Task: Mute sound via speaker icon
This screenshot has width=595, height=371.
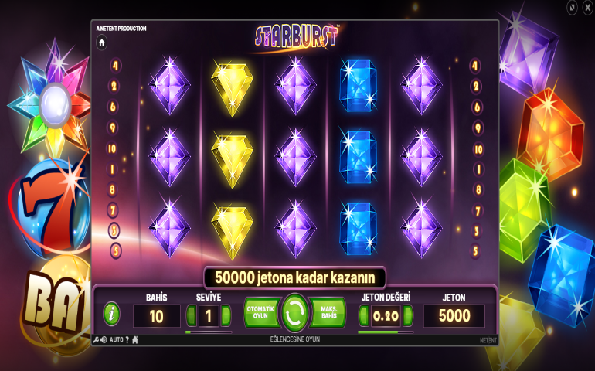Action: click(x=104, y=340)
